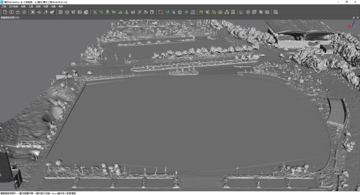Select the green scissors cut tool

(x=95, y=12)
